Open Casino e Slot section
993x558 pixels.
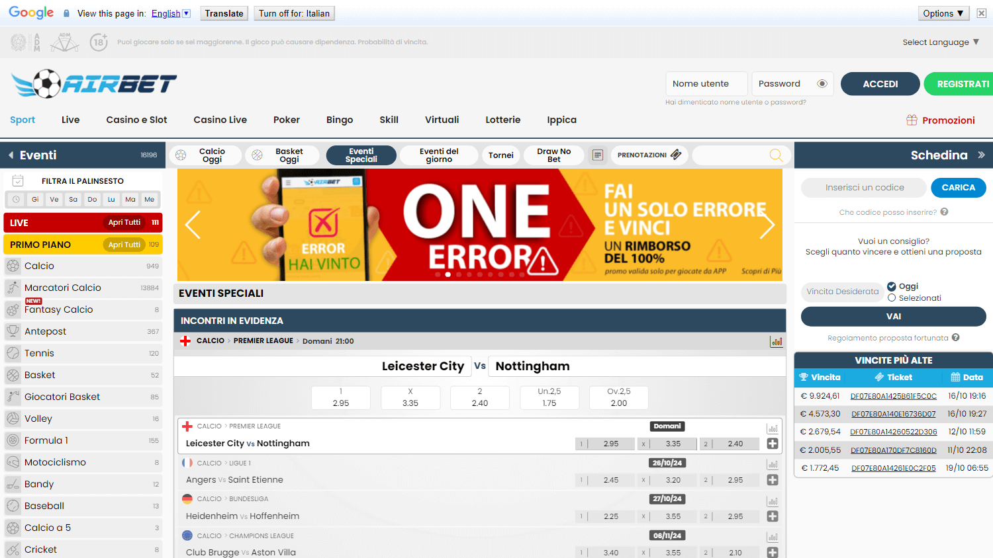point(136,120)
